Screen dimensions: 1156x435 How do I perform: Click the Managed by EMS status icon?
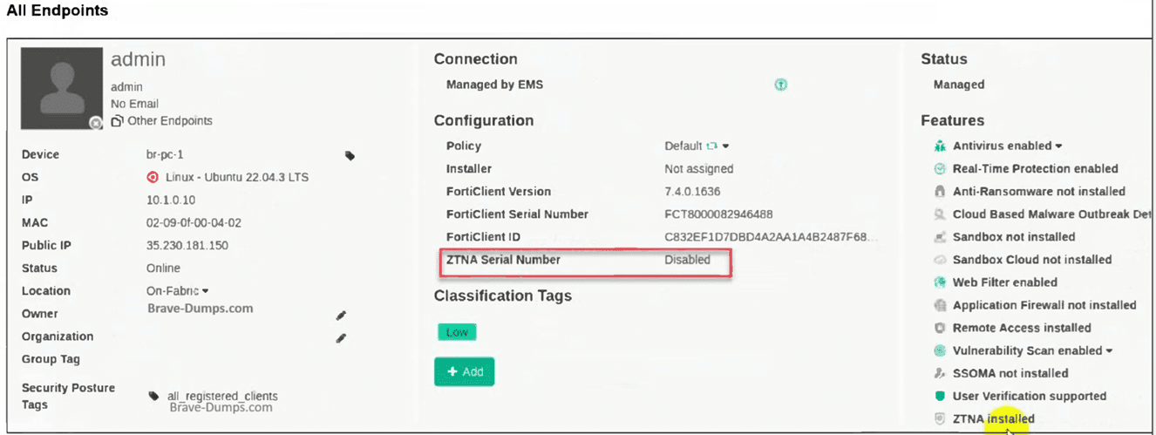tap(781, 85)
